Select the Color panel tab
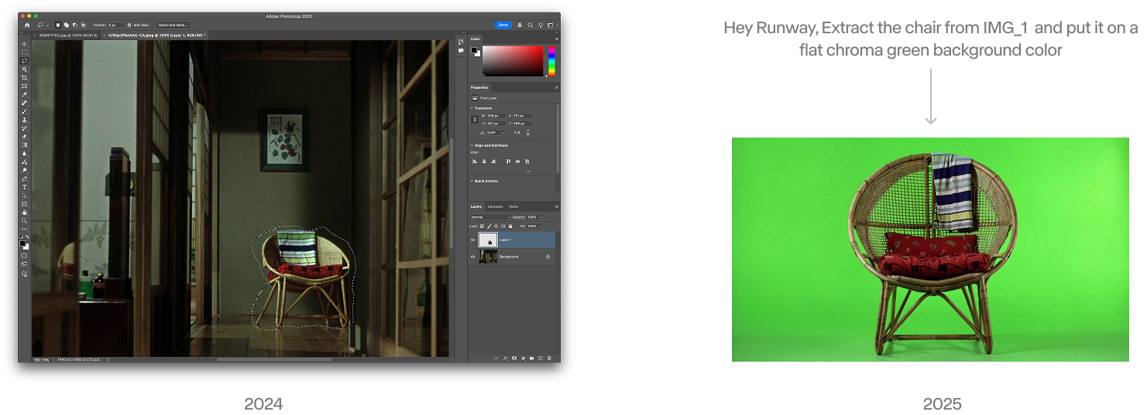Image resolution: width=1147 pixels, height=415 pixels. point(476,39)
